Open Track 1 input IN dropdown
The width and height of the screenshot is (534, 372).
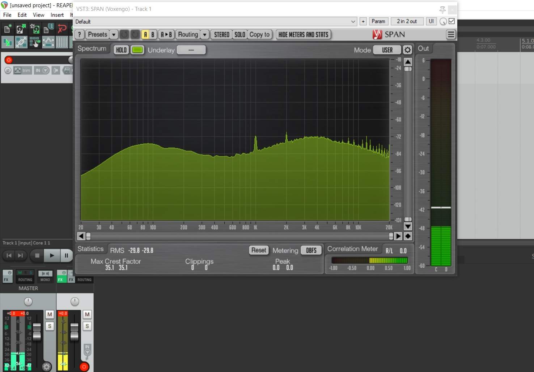point(42,70)
